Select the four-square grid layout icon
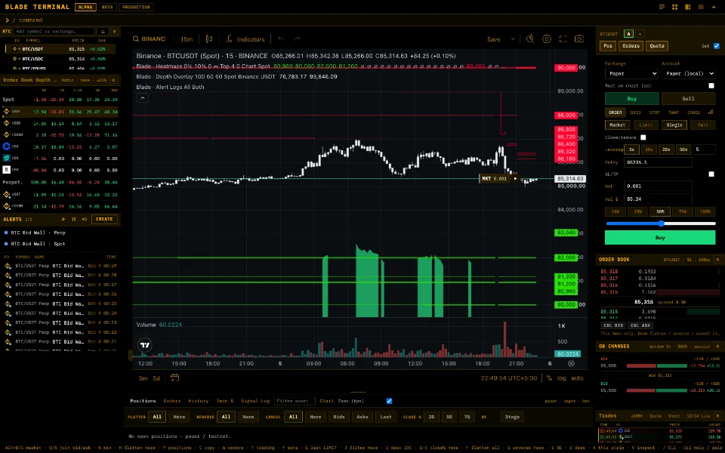725x453 pixels. pos(674,7)
